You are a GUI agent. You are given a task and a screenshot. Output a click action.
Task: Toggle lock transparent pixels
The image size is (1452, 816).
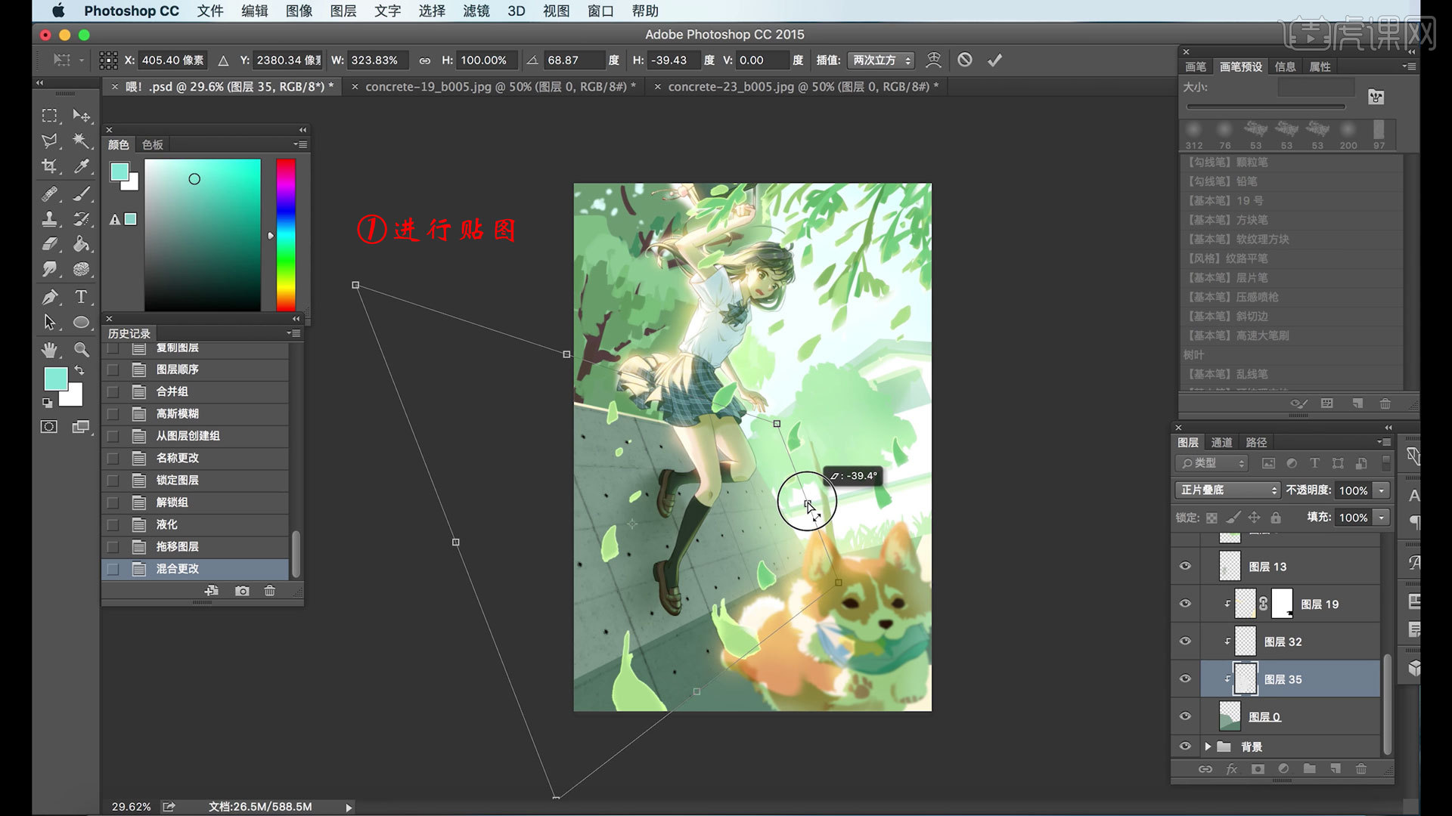(x=1212, y=518)
